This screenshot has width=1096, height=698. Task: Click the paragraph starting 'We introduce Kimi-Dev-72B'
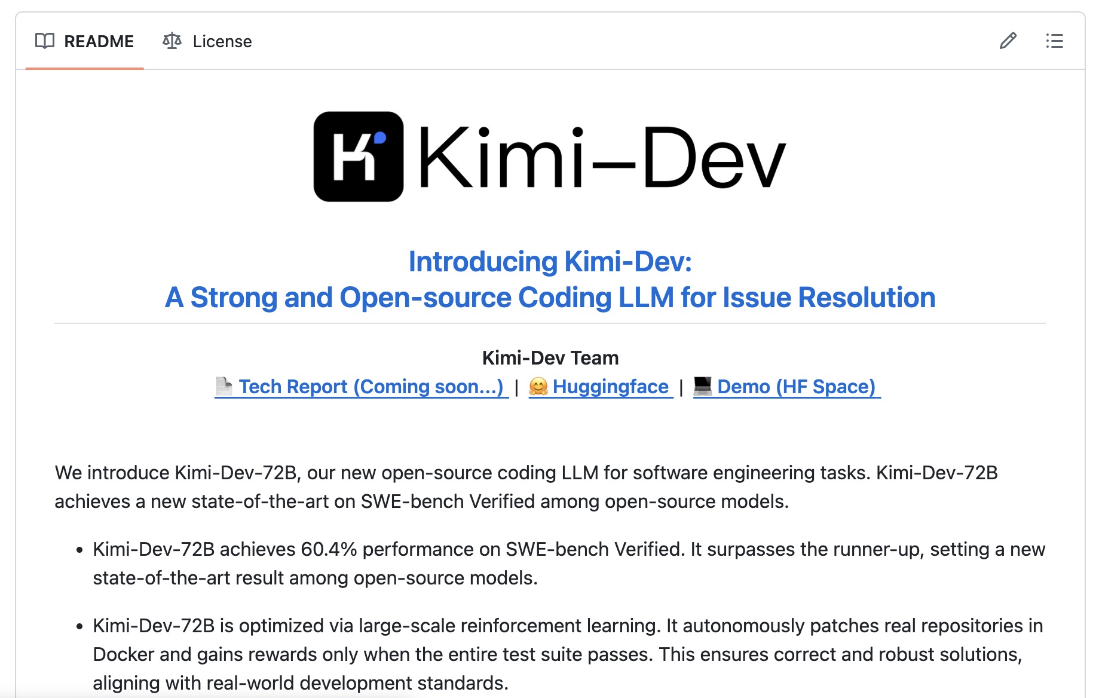click(x=526, y=487)
